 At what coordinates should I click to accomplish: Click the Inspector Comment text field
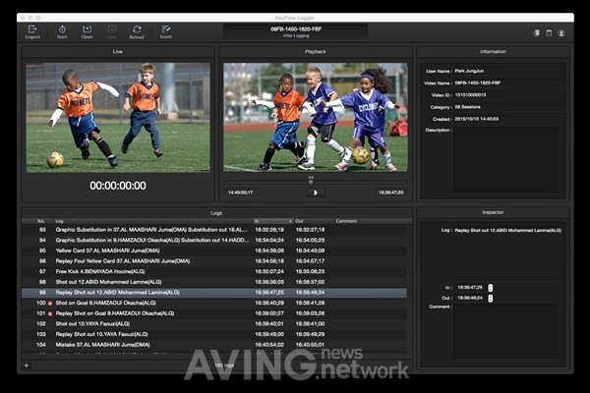click(x=505, y=331)
